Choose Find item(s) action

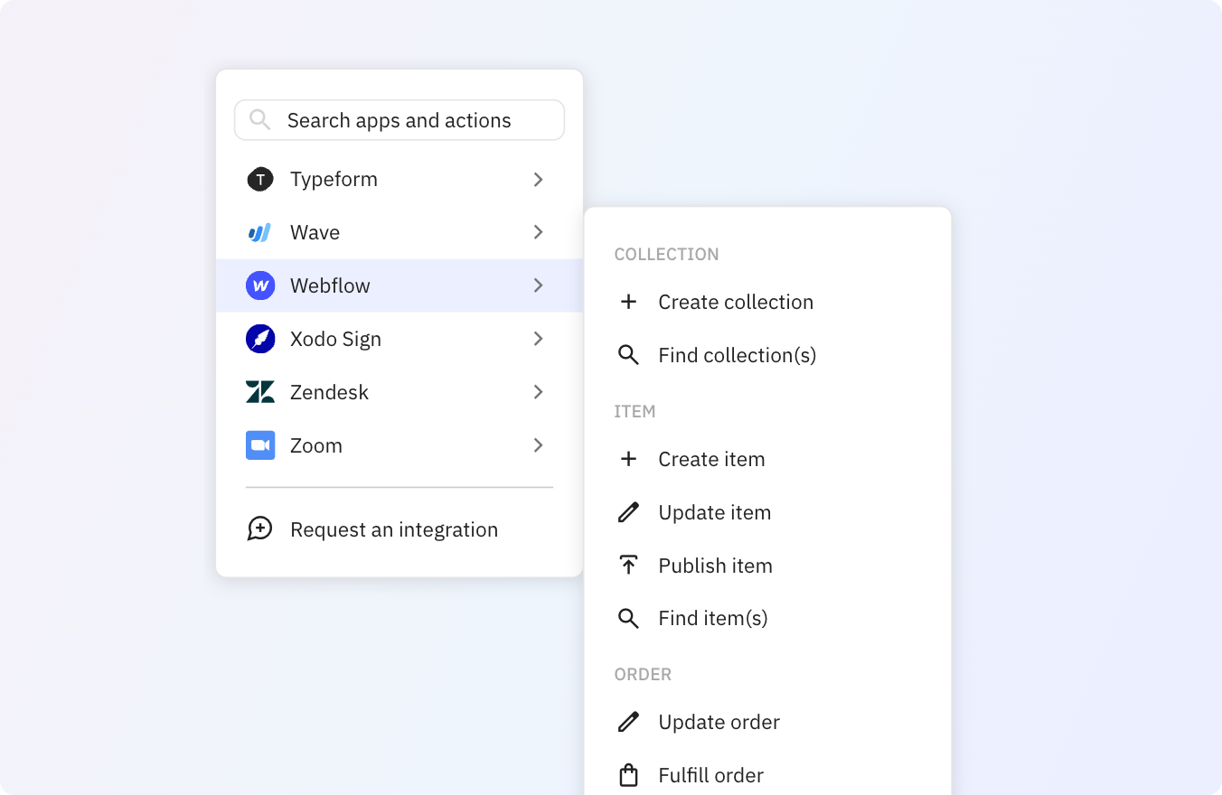pos(712,618)
